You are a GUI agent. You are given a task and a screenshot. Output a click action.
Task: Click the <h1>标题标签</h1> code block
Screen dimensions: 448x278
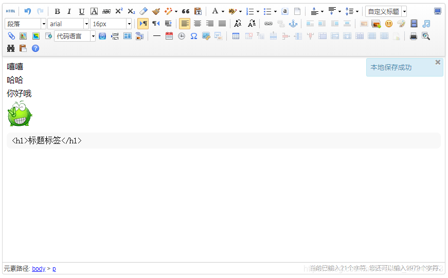coord(224,140)
